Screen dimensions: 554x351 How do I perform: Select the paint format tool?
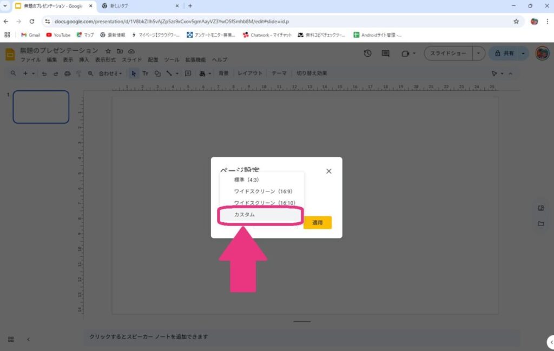[79, 74]
